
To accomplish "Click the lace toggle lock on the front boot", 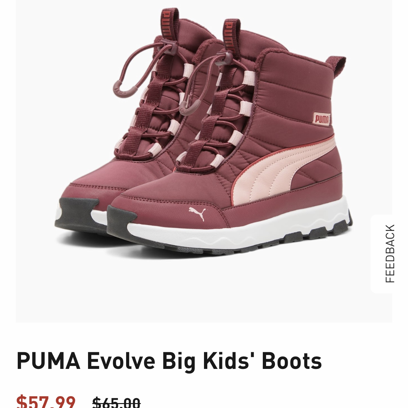I will pyautogui.click(x=225, y=58).
